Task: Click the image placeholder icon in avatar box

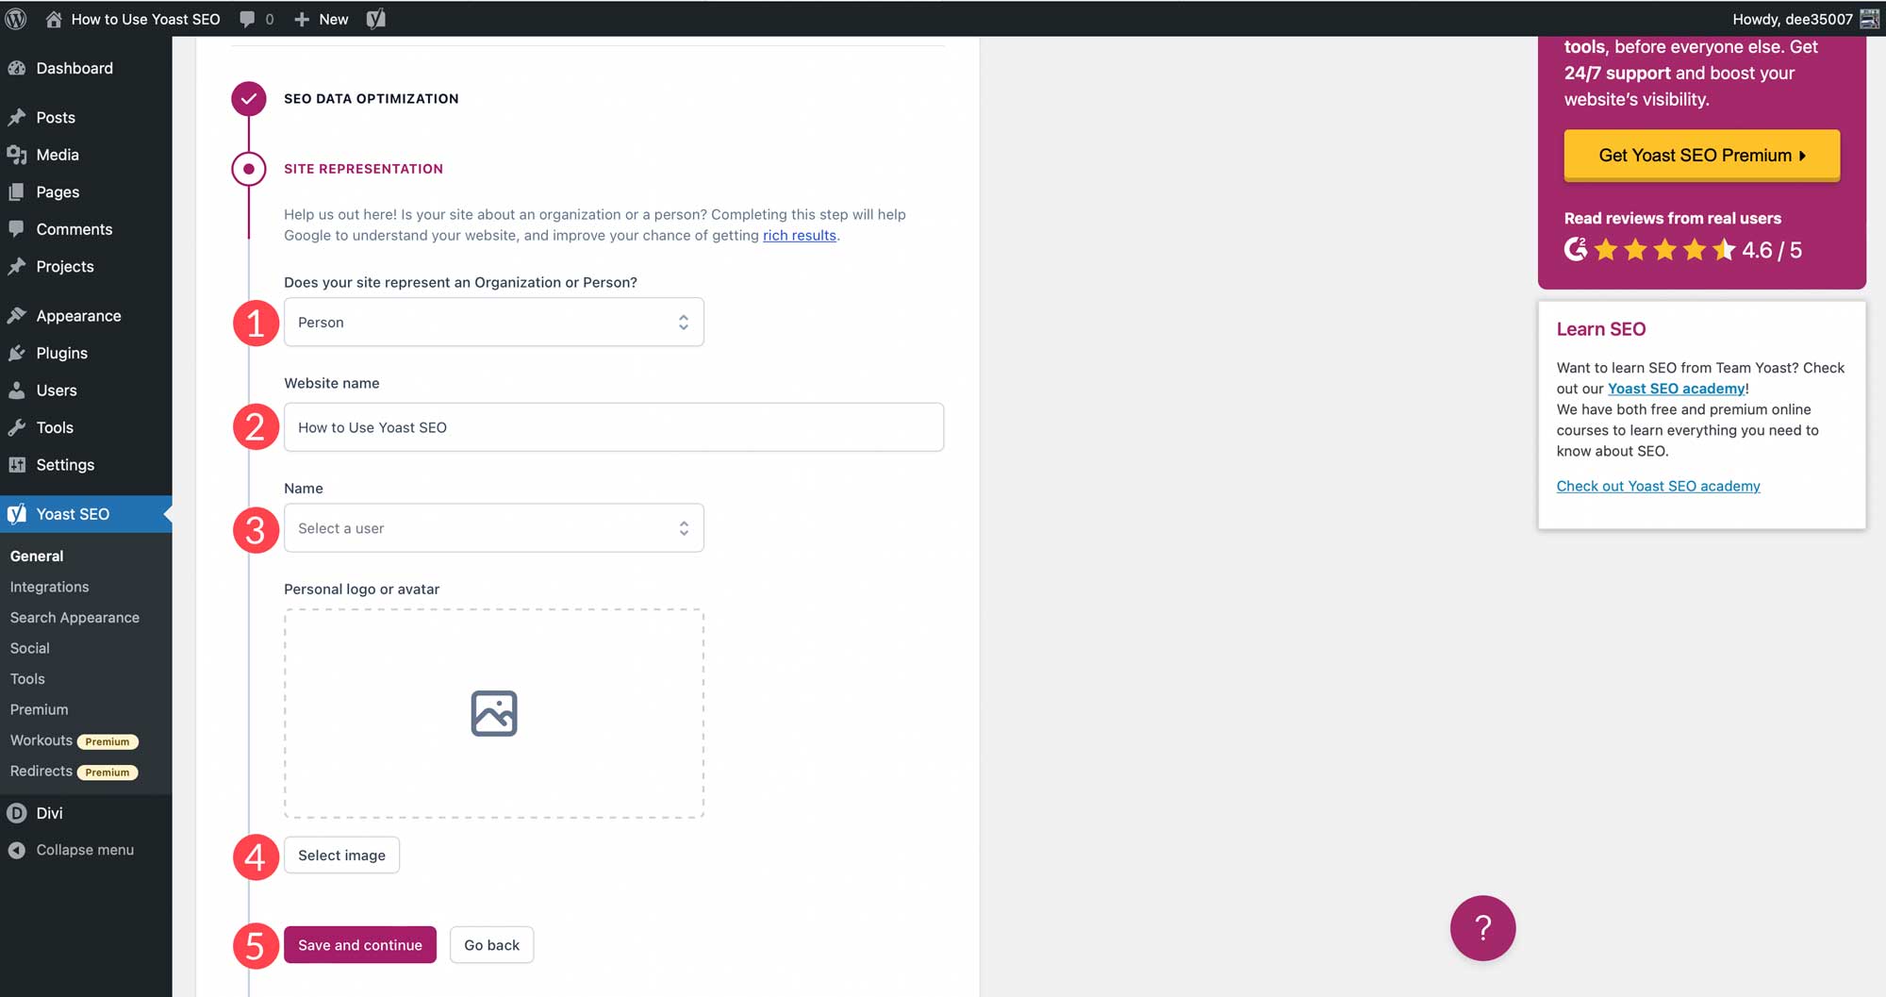Action: [494, 713]
